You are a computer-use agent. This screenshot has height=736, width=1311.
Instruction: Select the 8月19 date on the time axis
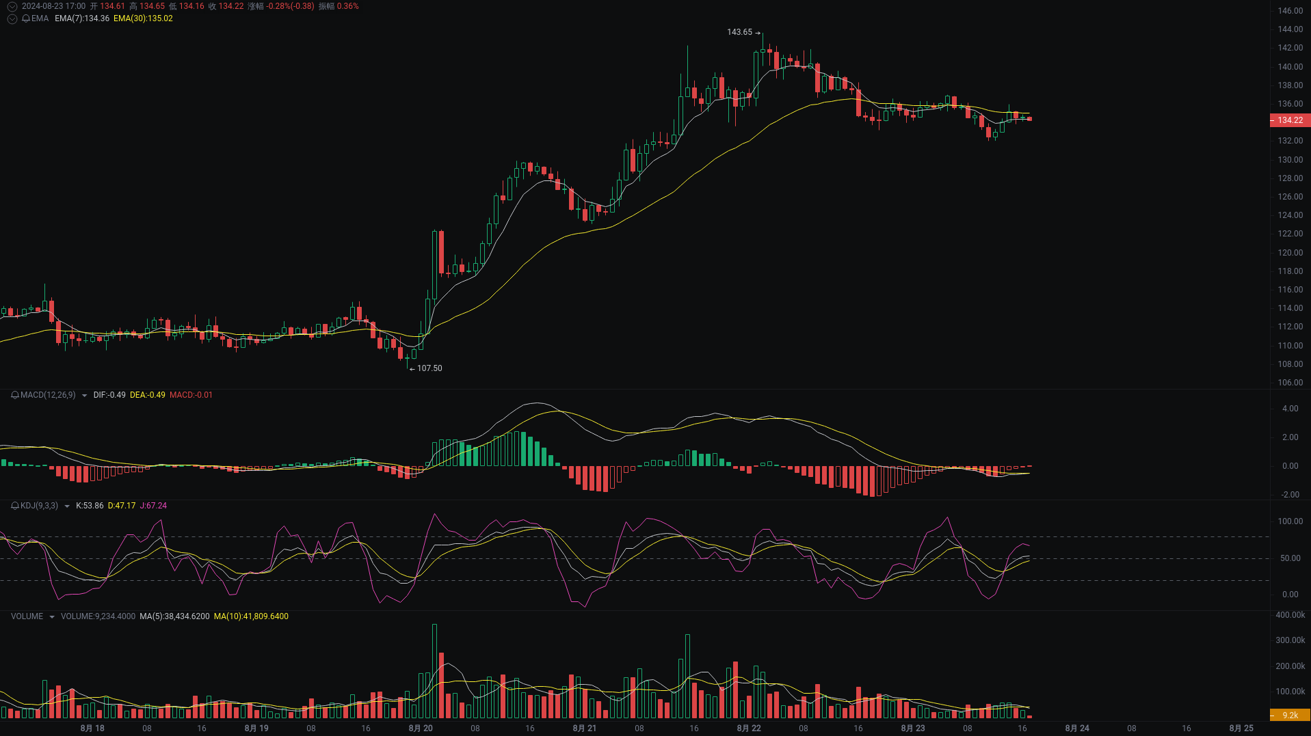pyautogui.click(x=256, y=728)
